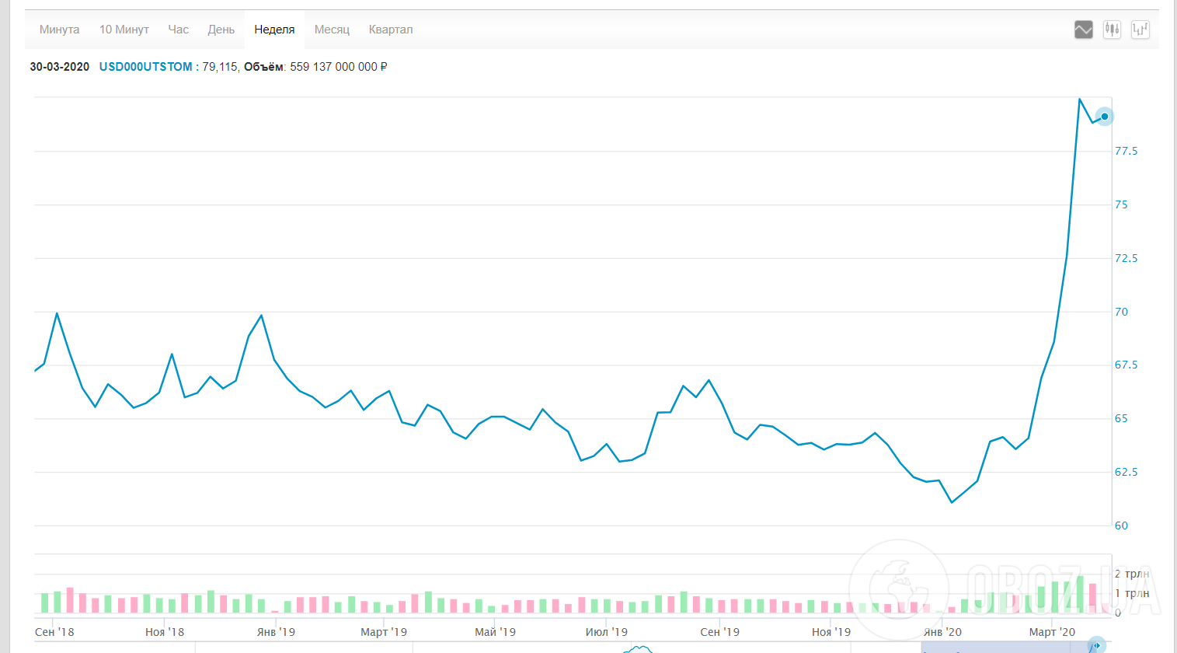The height and width of the screenshot is (653, 1177).
Task: Select the Квартал interval tab
Action: click(x=391, y=30)
